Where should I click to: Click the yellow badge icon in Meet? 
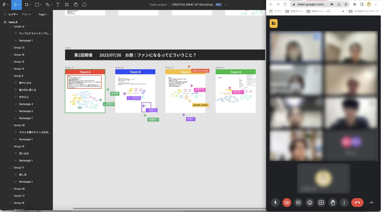point(274,24)
